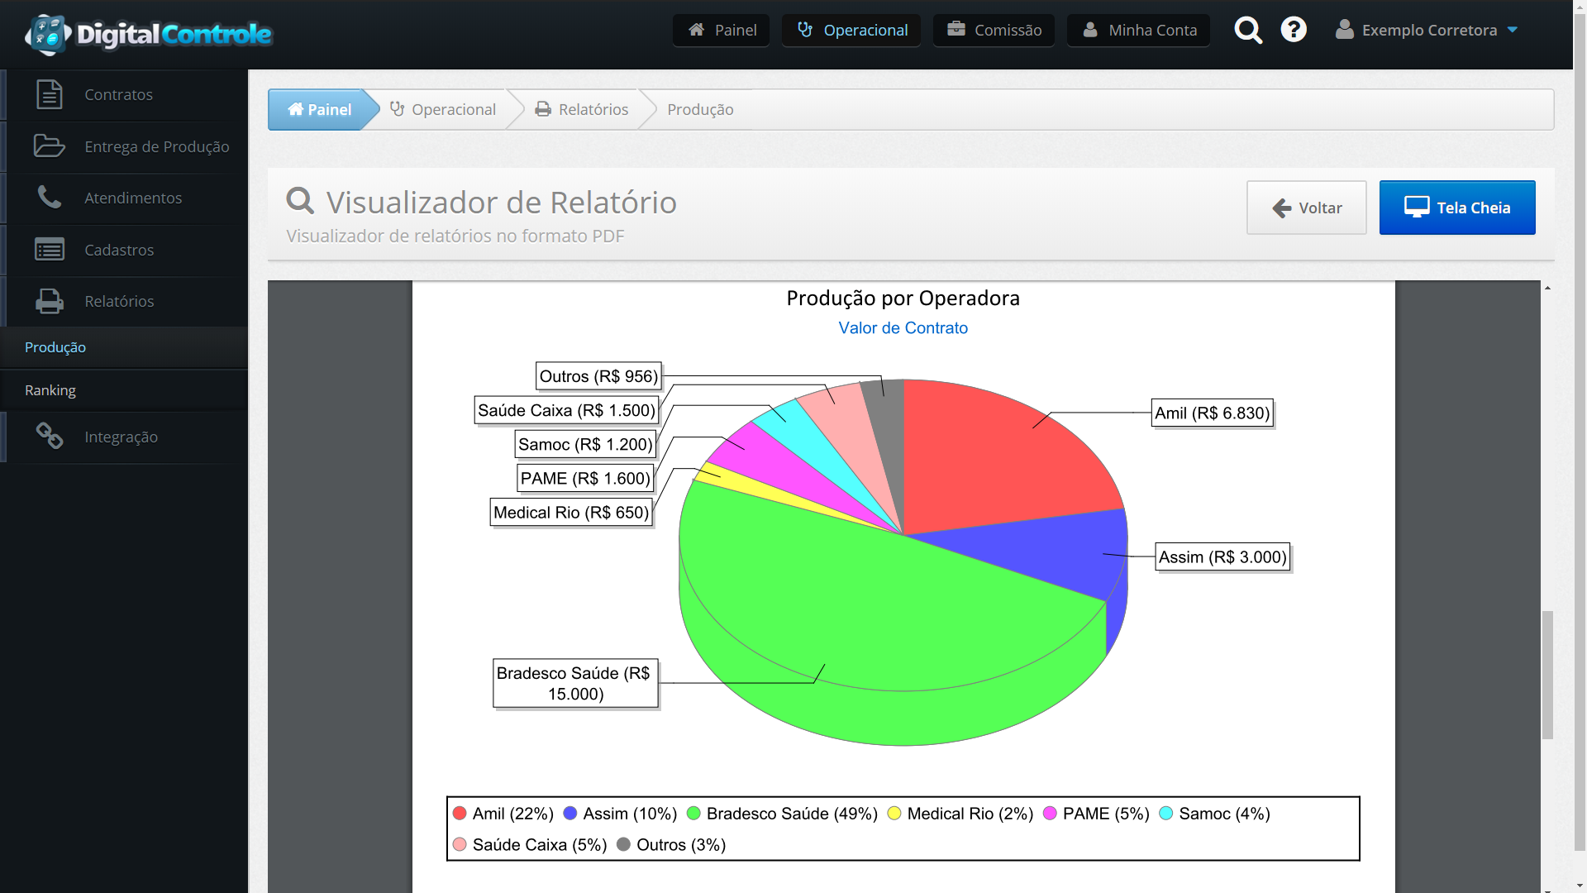This screenshot has width=1587, height=893.
Task: Click the Valor de Contrato subtitle
Action: [903, 327]
